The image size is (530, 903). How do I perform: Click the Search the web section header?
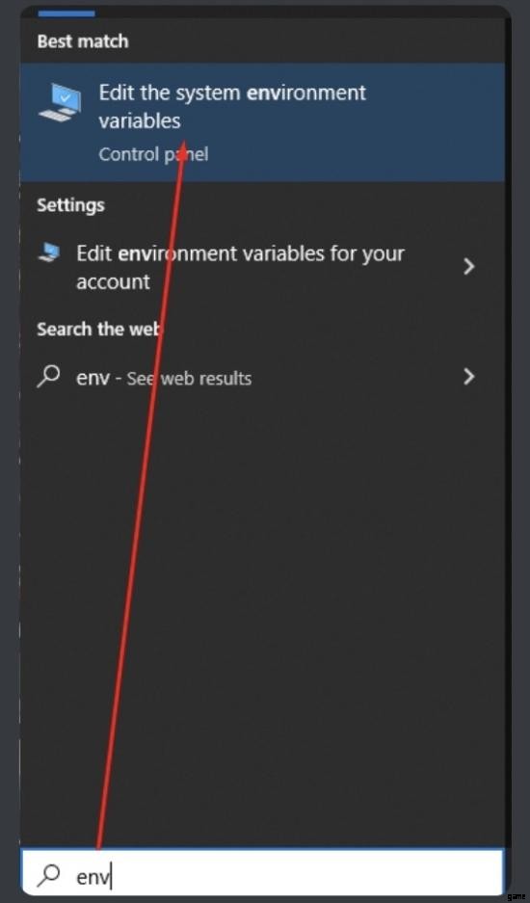(98, 329)
